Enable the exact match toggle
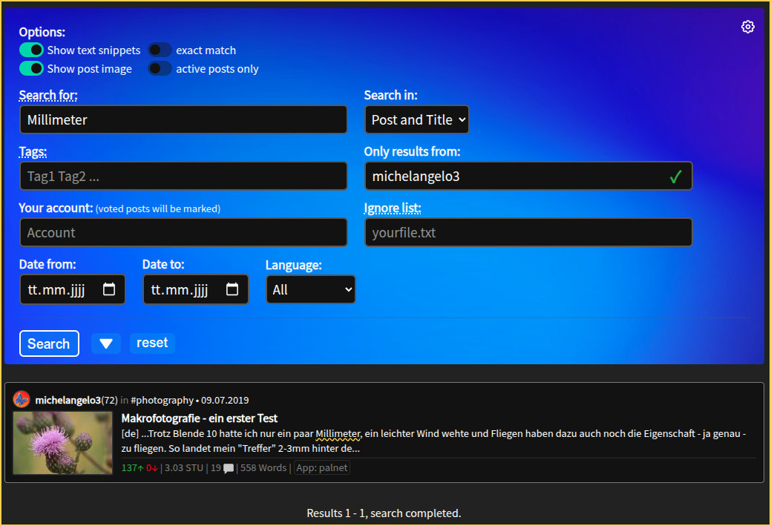771x526 pixels. coord(160,50)
